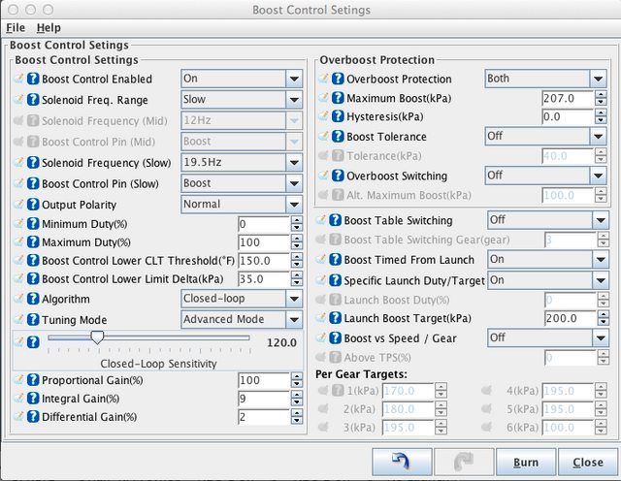This screenshot has height=481, width=621.
Task: Open Overboost Switching dropdown
Action: [x=545, y=176]
